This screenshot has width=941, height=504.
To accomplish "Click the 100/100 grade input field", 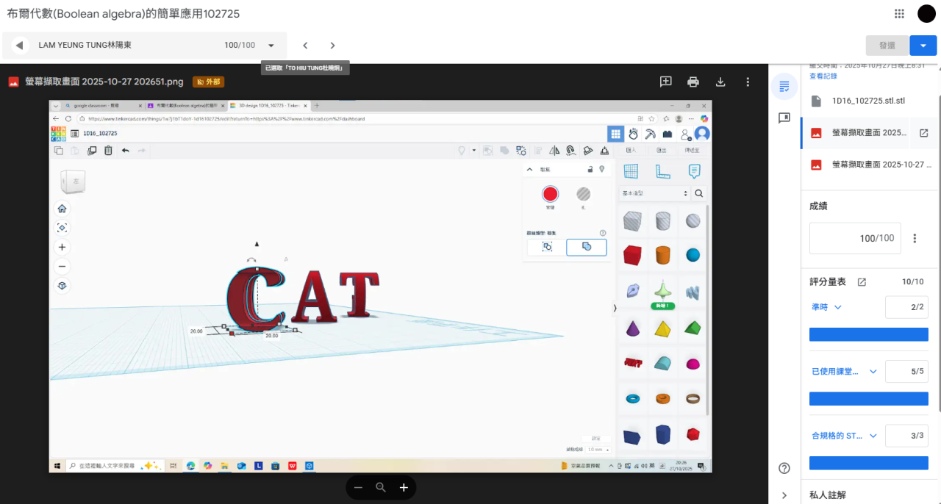I will coord(855,238).
